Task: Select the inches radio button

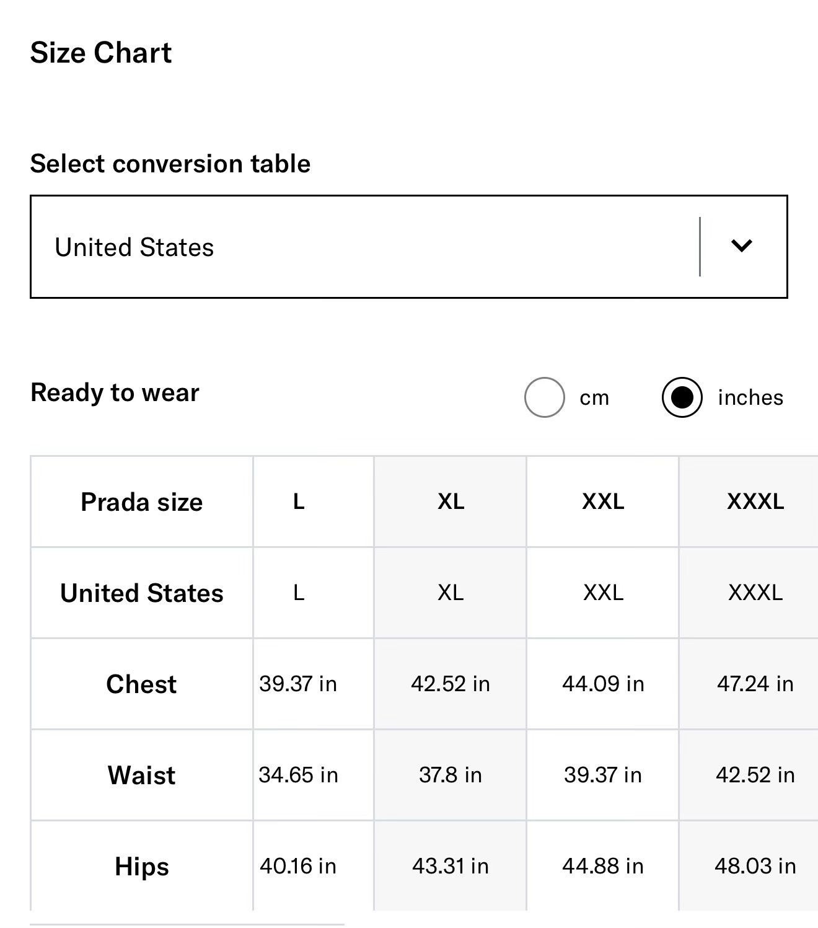Action: pos(682,397)
